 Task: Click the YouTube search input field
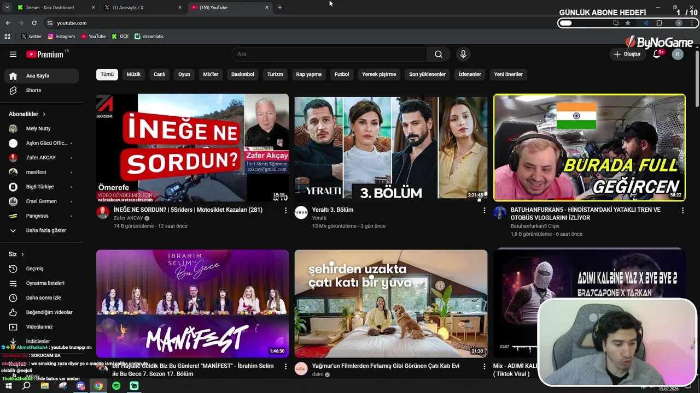pyautogui.click(x=329, y=54)
